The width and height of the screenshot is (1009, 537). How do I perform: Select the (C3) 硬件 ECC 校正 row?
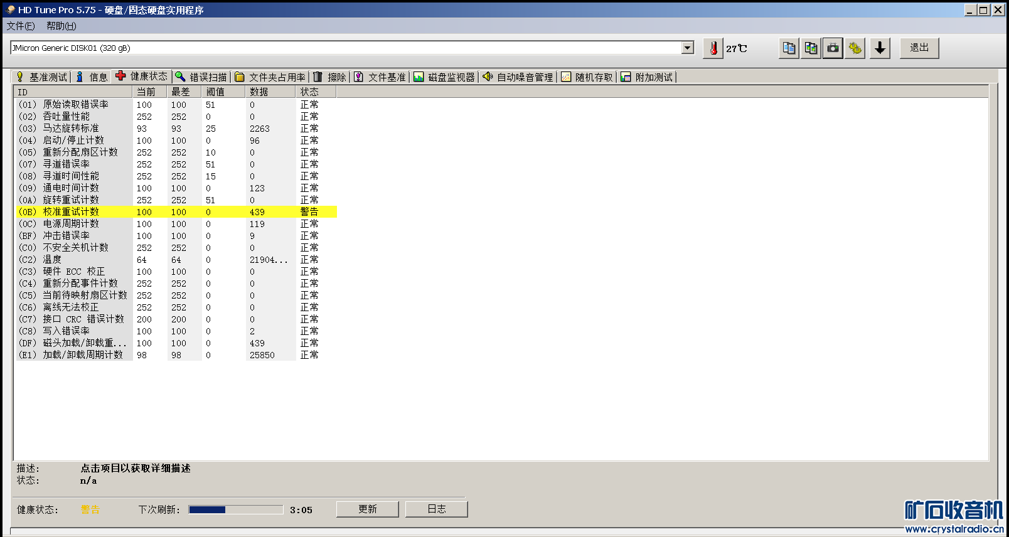pos(176,272)
